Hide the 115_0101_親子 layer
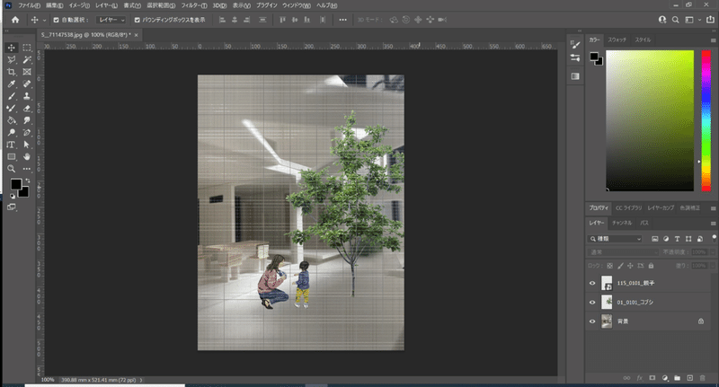Viewport: 719px width, 387px height. point(592,283)
